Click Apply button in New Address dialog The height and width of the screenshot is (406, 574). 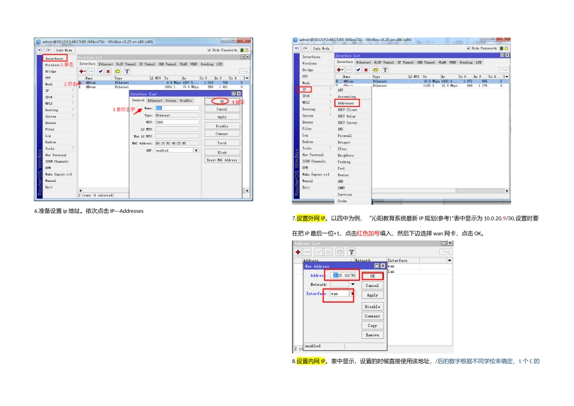pyautogui.click(x=372, y=295)
